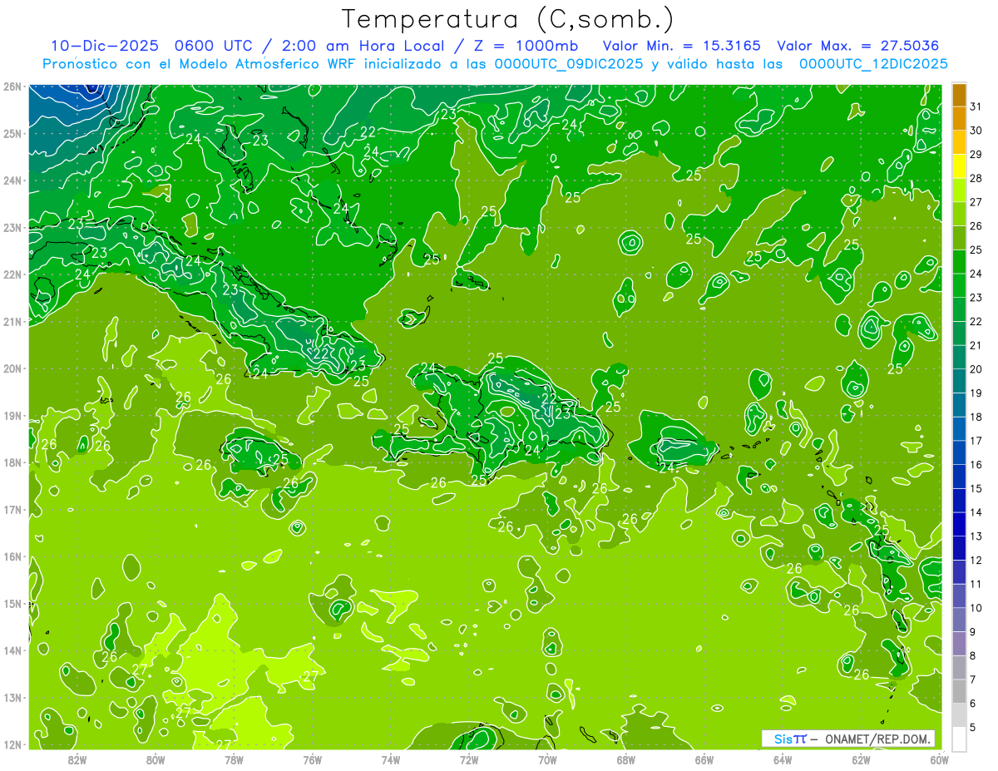Click the "72W" longitude axis label

pos(469,759)
